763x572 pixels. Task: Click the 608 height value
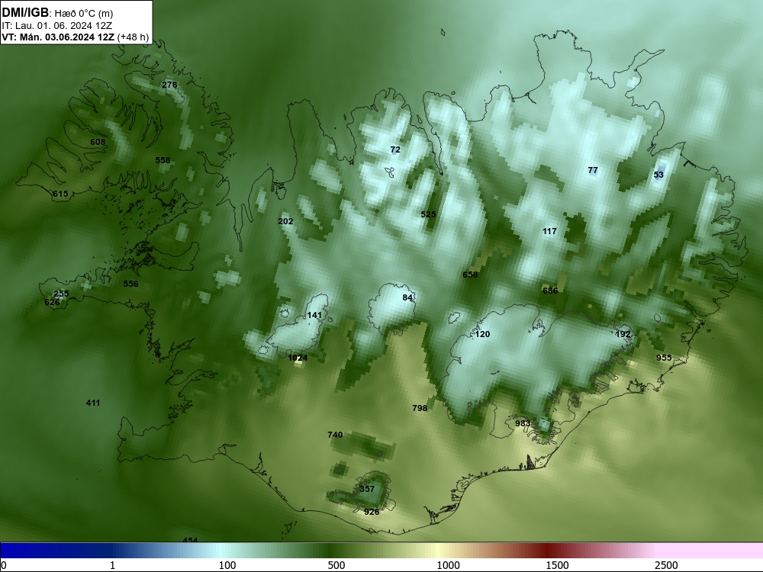click(x=98, y=142)
